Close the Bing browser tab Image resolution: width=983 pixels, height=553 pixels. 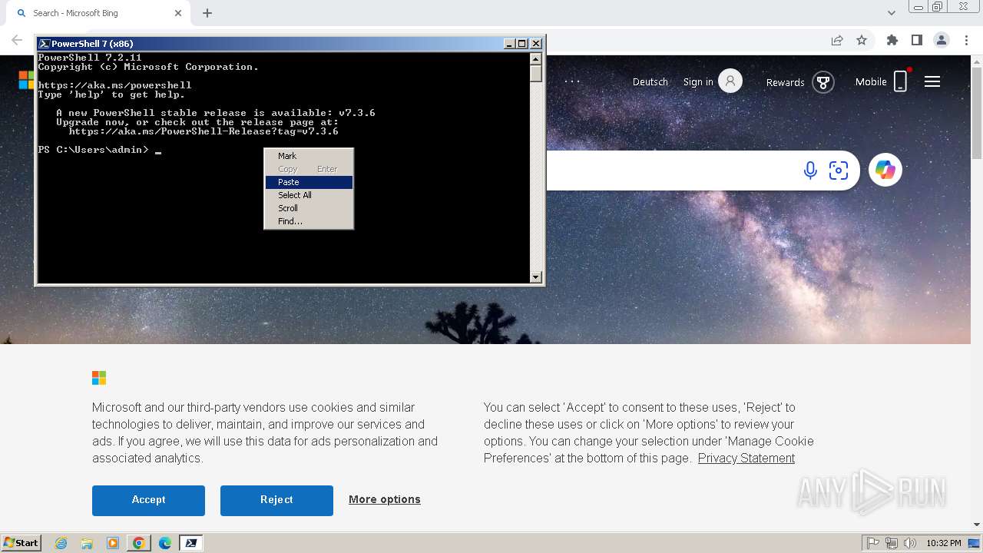(x=178, y=13)
